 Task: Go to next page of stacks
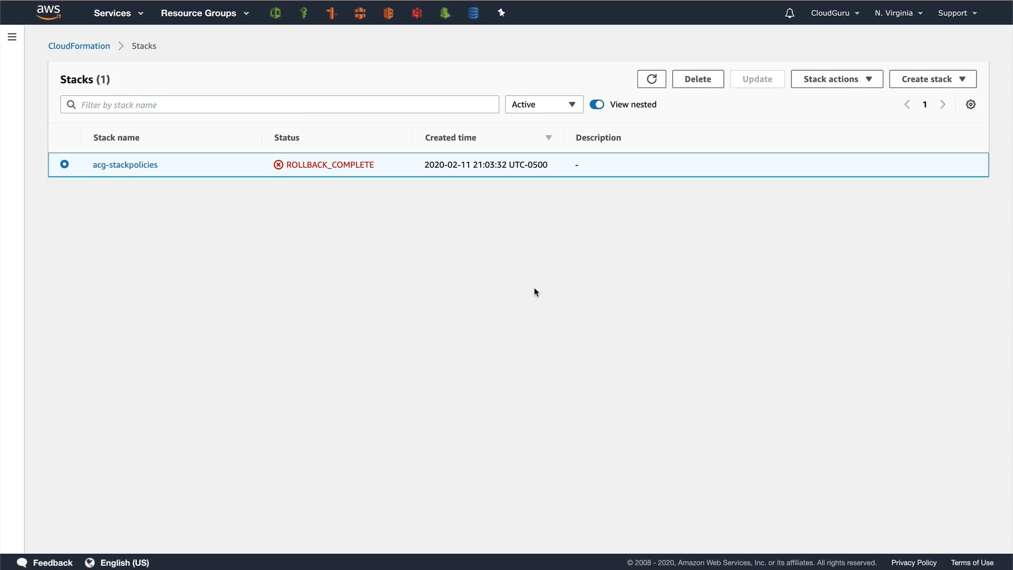[x=942, y=104]
